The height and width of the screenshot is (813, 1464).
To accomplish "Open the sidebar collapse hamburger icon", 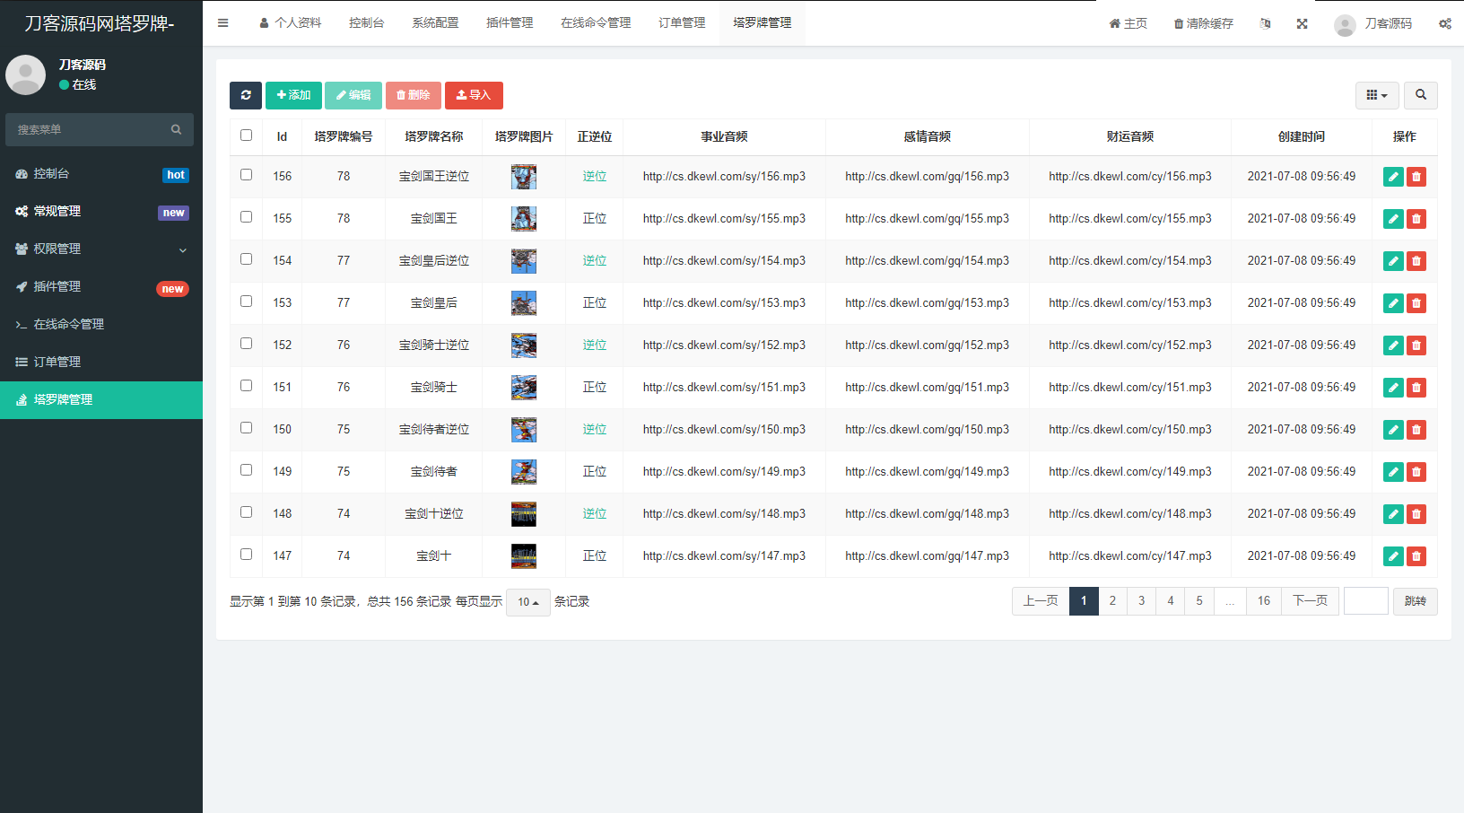I will click(x=222, y=22).
